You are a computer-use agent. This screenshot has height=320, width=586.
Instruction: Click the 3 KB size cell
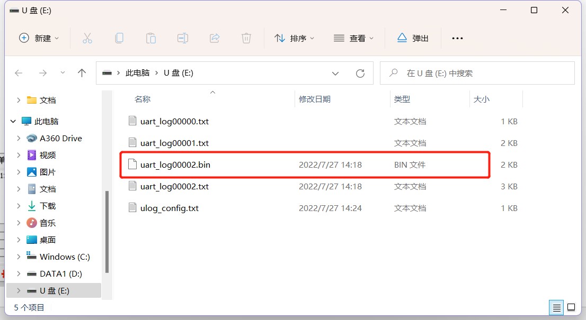[x=509, y=187]
